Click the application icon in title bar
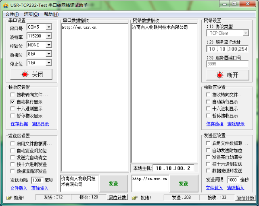 [5, 5]
